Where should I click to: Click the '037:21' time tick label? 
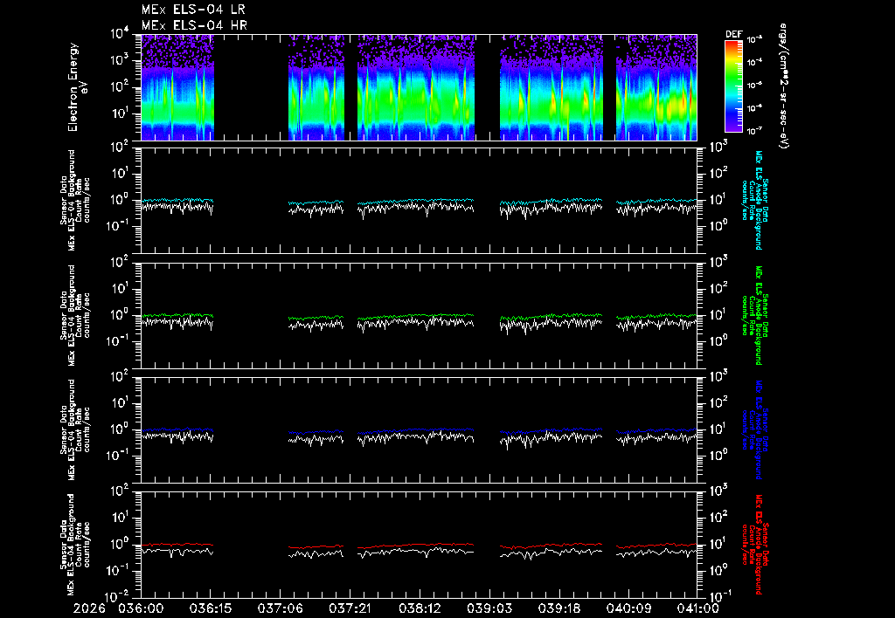pyautogui.click(x=350, y=609)
